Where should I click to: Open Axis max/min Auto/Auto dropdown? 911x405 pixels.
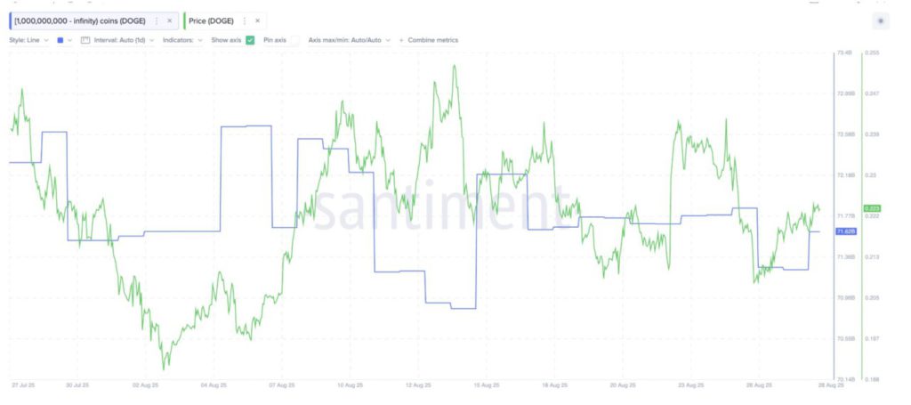(x=349, y=40)
